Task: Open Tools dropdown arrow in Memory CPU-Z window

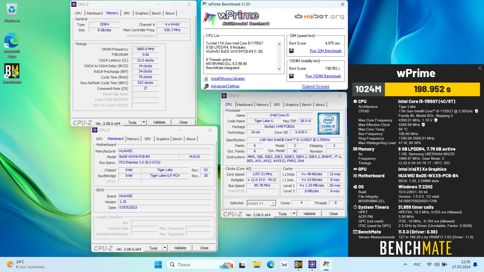Action: coord(144,122)
